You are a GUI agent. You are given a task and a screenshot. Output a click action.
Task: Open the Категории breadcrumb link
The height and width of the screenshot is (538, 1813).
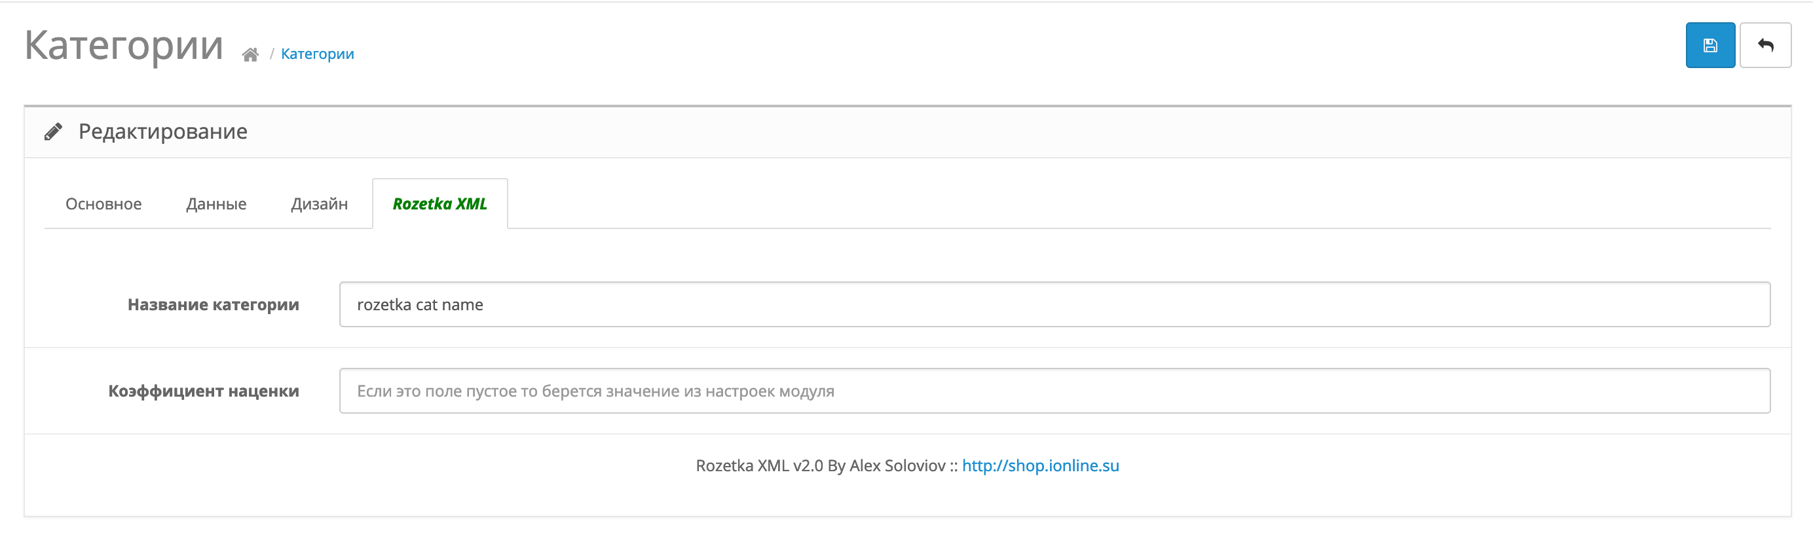coord(318,54)
